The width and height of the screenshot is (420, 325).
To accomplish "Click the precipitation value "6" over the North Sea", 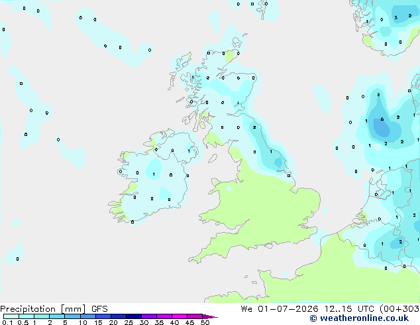I will [382, 119].
